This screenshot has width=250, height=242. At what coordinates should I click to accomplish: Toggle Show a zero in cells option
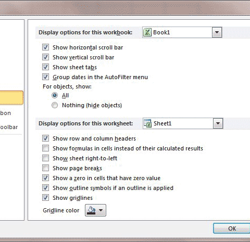[x=45, y=178]
